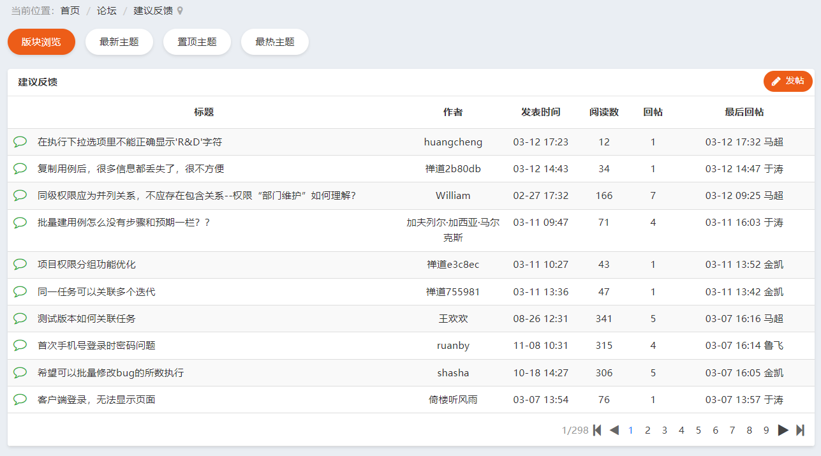Image resolution: width=821 pixels, height=456 pixels.
Task: Open the thread about 'R&D'字符 display
Action: tap(130, 142)
